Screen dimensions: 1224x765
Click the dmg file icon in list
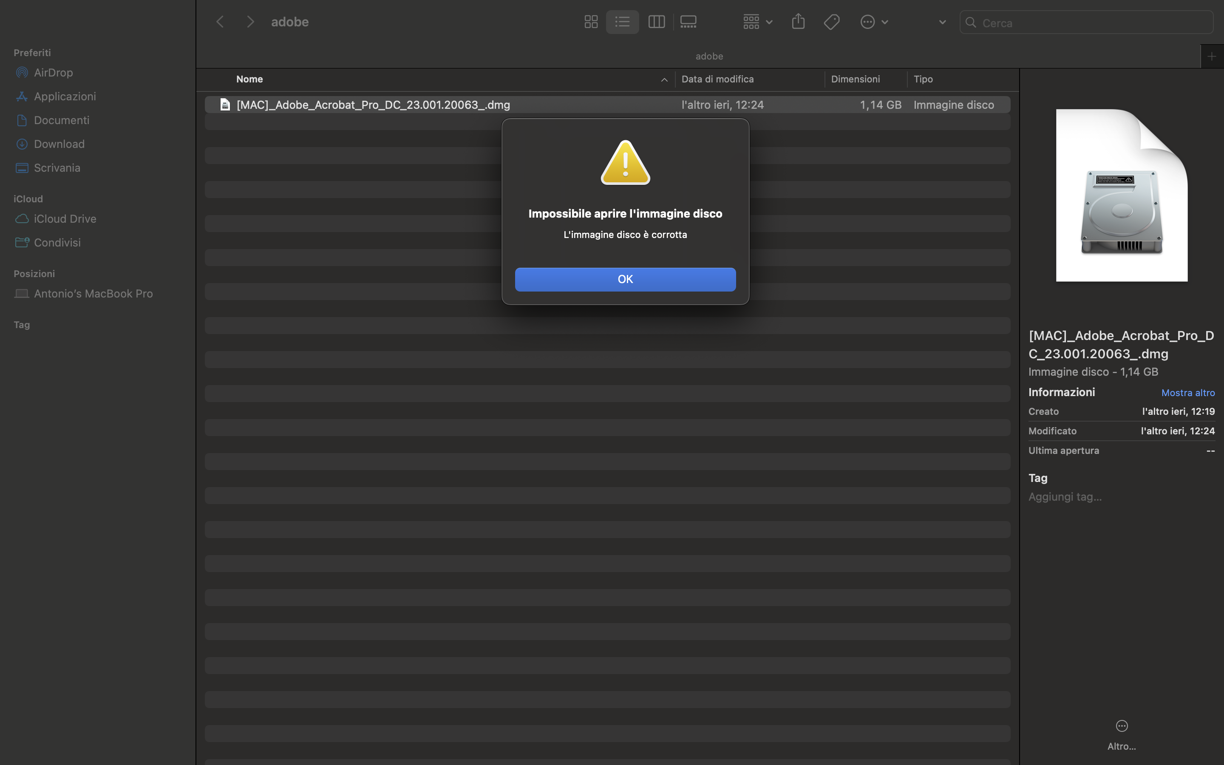tap(224, 105)
